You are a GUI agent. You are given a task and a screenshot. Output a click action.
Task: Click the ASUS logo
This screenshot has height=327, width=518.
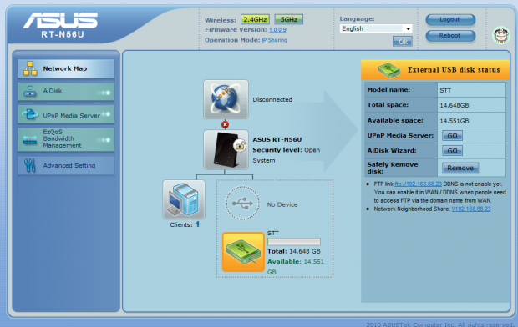click(x=60, y=20)
